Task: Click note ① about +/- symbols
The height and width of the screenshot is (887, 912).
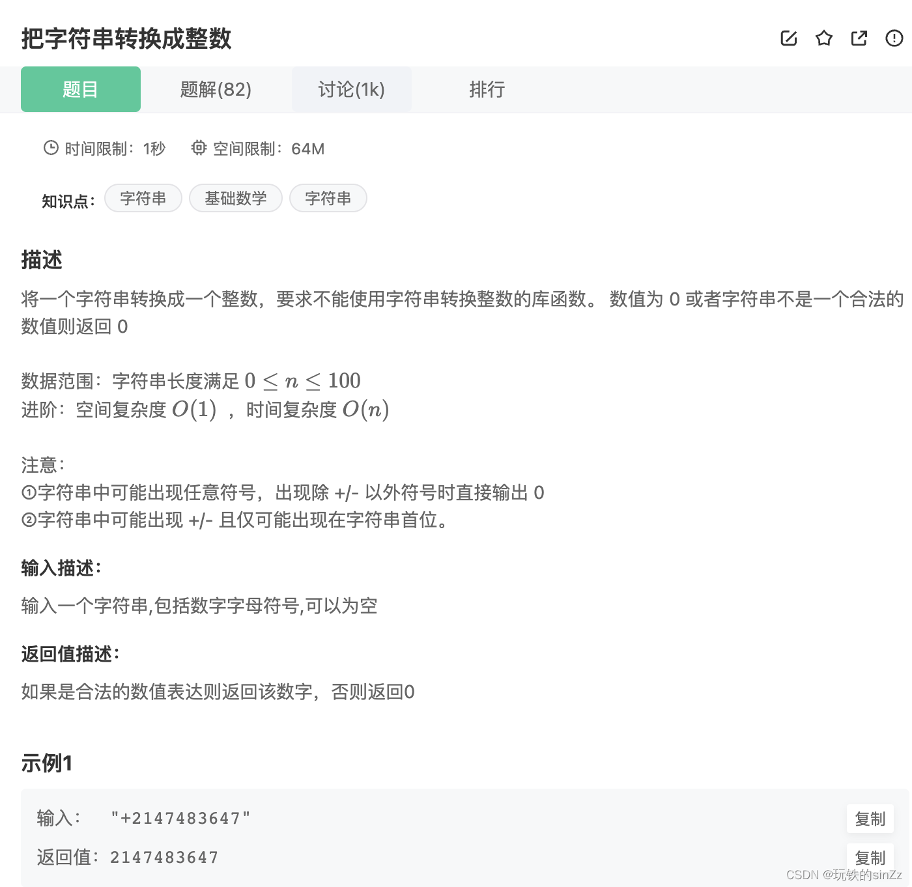Action: point(283,492)
